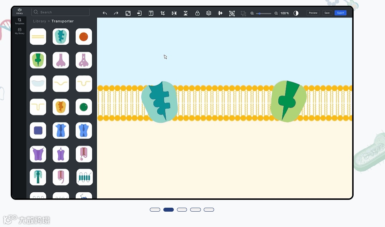This screenshot has height=227, width=385.
Task: Select the narrow purple channel thumbnail
Action: click(x=61, y=154)
